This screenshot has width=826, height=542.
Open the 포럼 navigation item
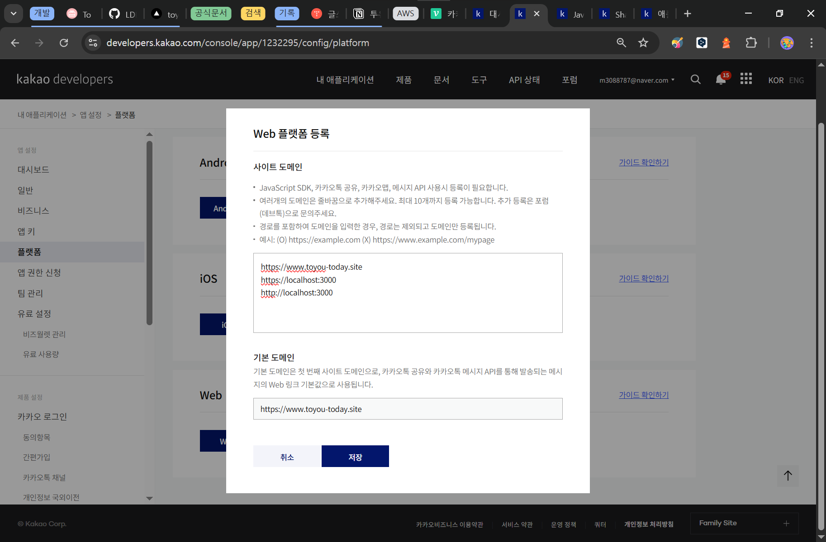(x=570, y=80)
